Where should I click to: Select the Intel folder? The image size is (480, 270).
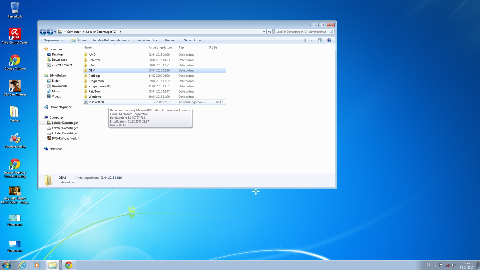154,65
